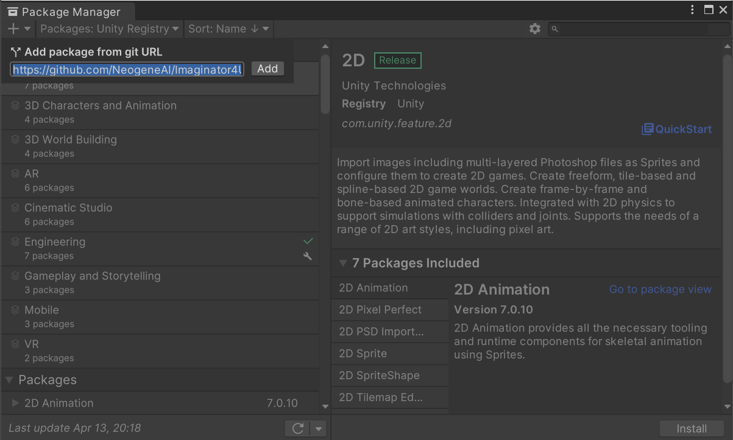Select Gameplay and Storytelling feature
Screen dimensions: 733x440
[x=160, y=282]
